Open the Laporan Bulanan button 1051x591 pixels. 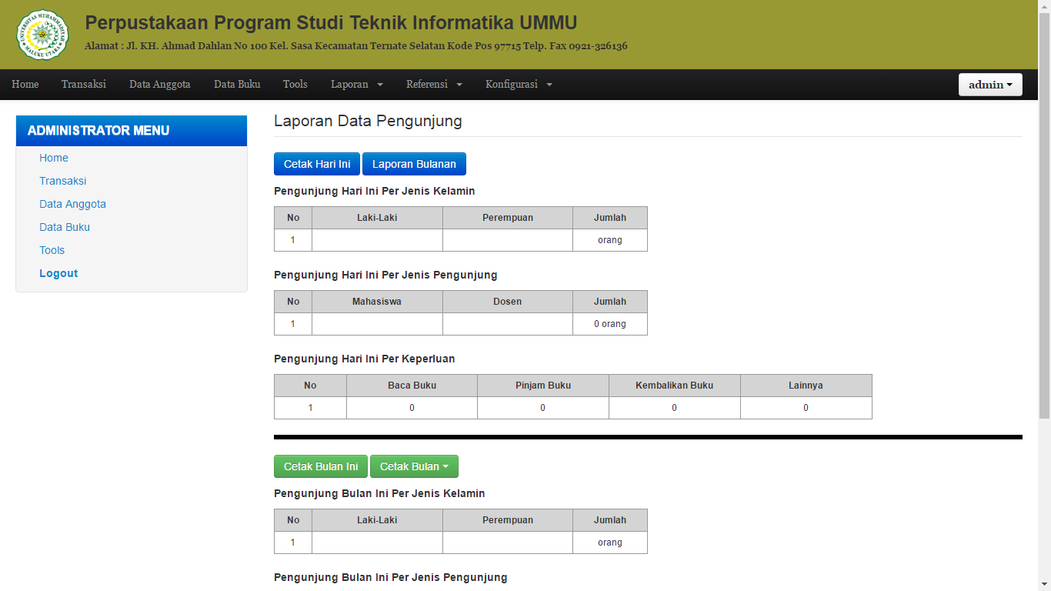(x=414, y=164)
